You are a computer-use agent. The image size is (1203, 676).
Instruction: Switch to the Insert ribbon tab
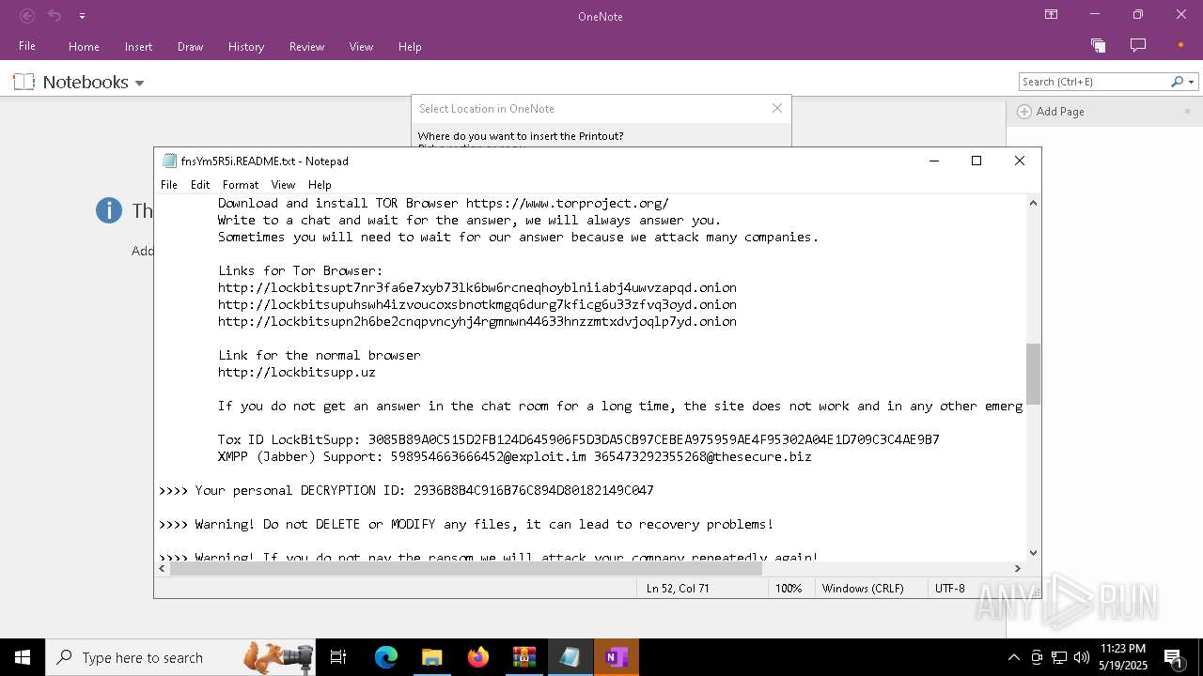click(138, 46)
